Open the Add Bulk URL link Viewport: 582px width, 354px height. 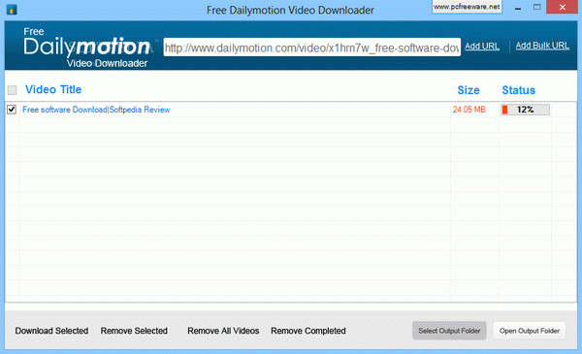coord(542,46)
